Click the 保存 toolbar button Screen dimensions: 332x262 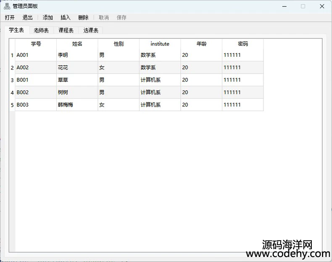(121, 18)
